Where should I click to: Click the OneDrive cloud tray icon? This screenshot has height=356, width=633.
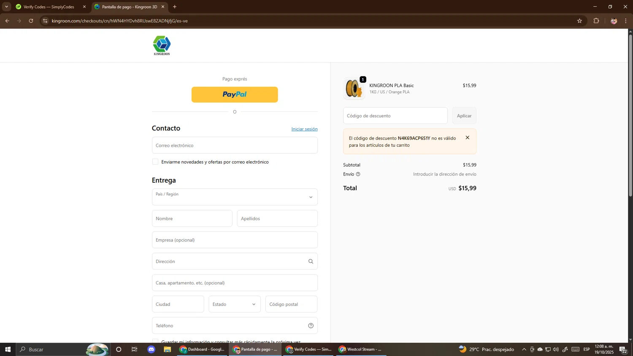point(540,349)
